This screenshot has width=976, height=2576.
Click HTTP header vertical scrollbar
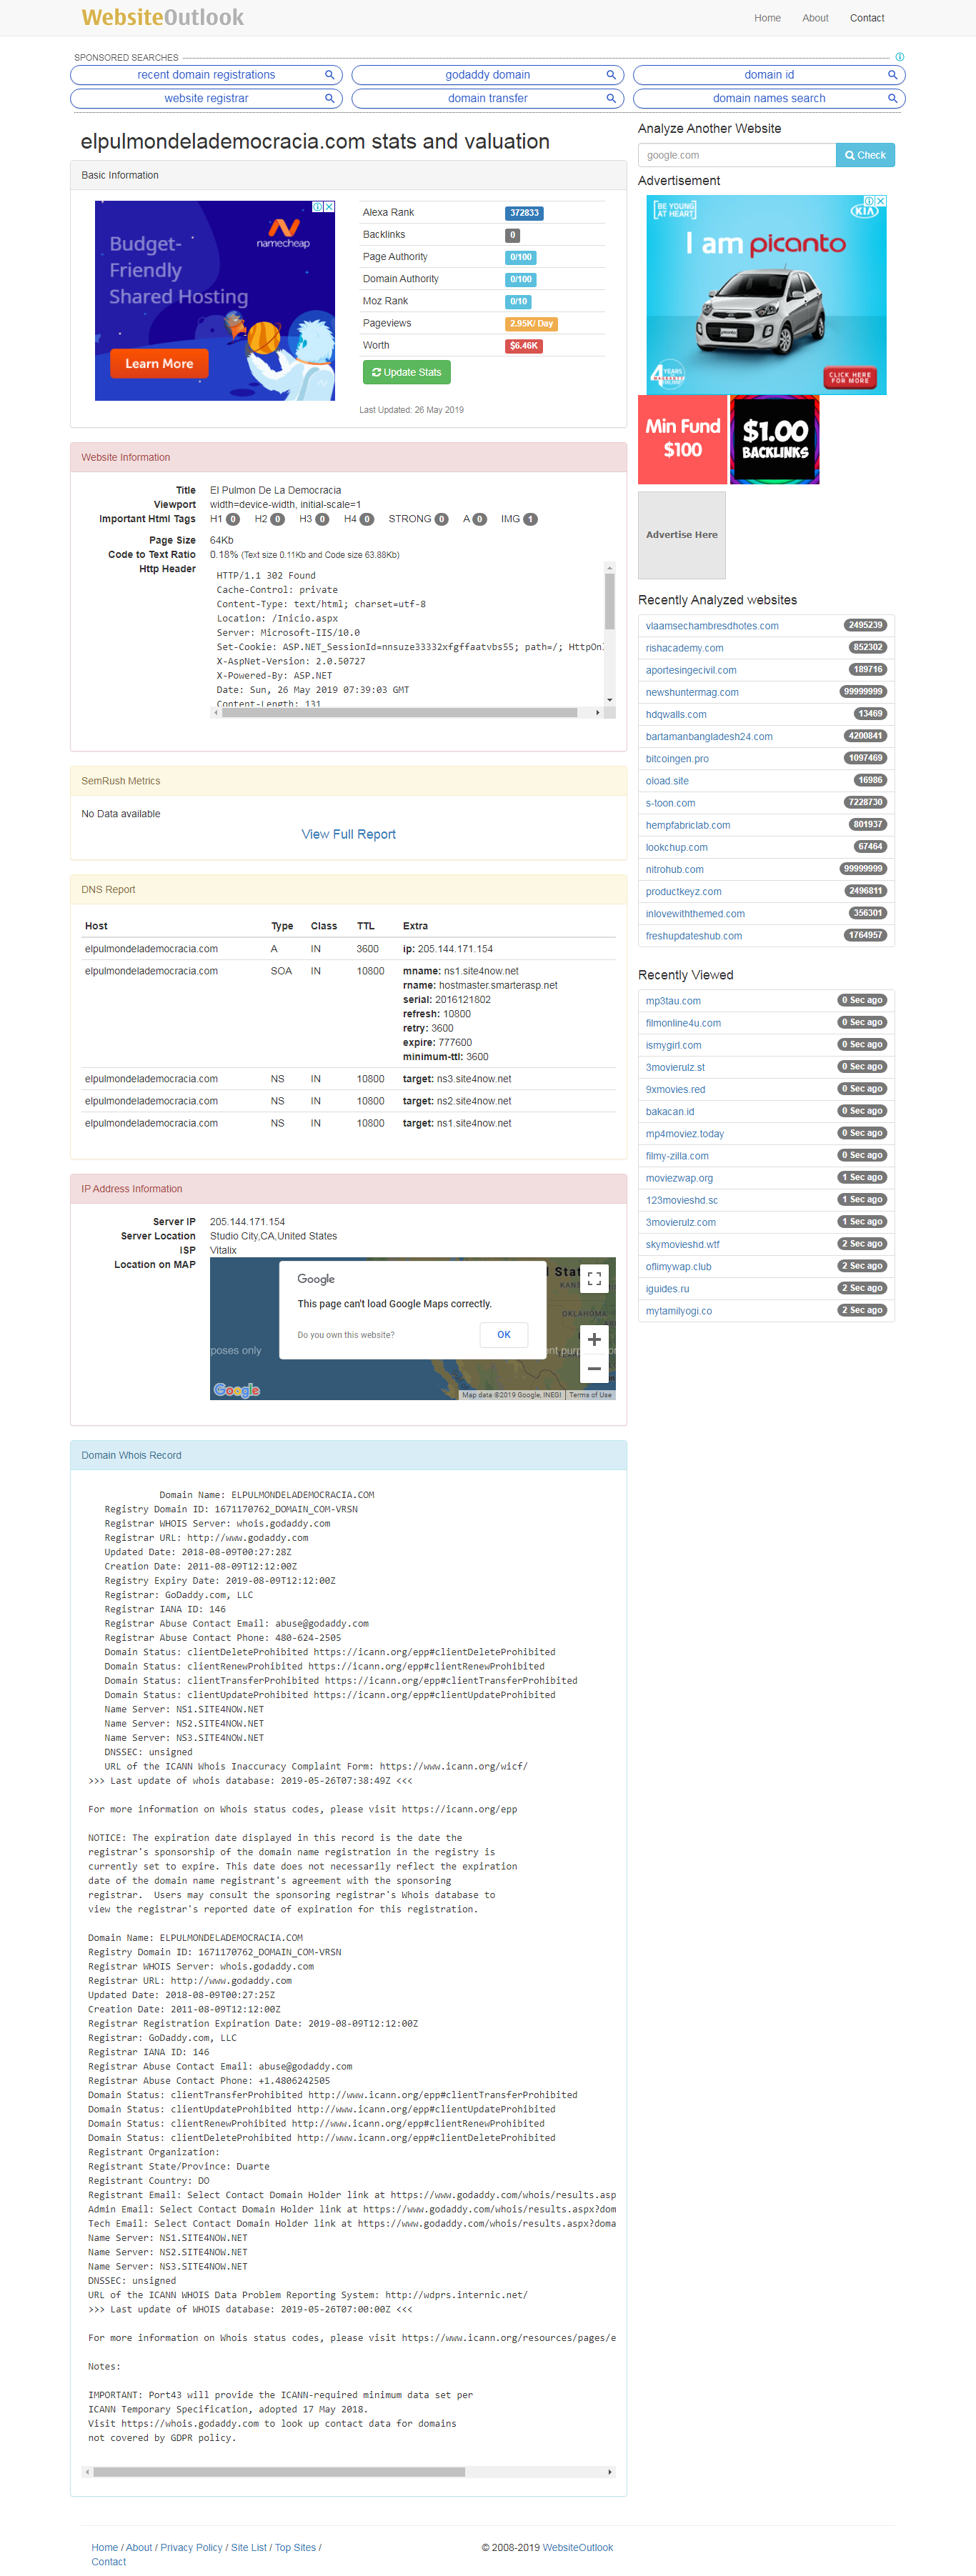tap(609, 603)
